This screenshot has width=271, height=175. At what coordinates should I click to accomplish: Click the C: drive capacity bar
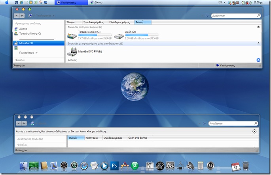coord(95,35)
